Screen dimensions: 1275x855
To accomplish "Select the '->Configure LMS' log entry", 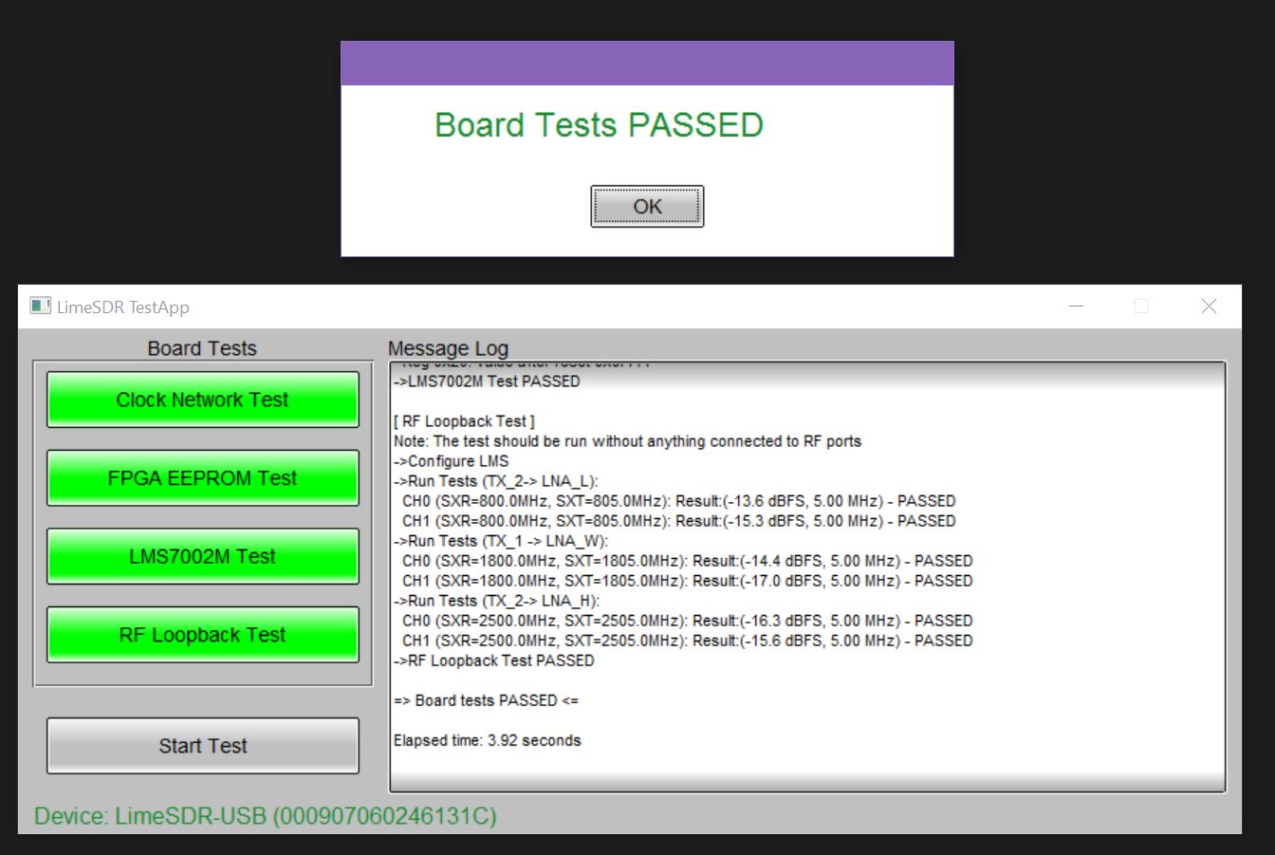I will (x=451, y=461).
